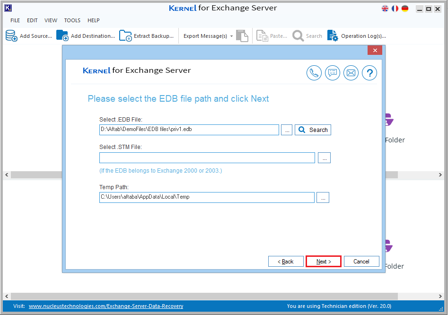Click the bottom scrollbar right arrow
The height and width of the screenshot is (315, 448).
[x=440, y=296]
